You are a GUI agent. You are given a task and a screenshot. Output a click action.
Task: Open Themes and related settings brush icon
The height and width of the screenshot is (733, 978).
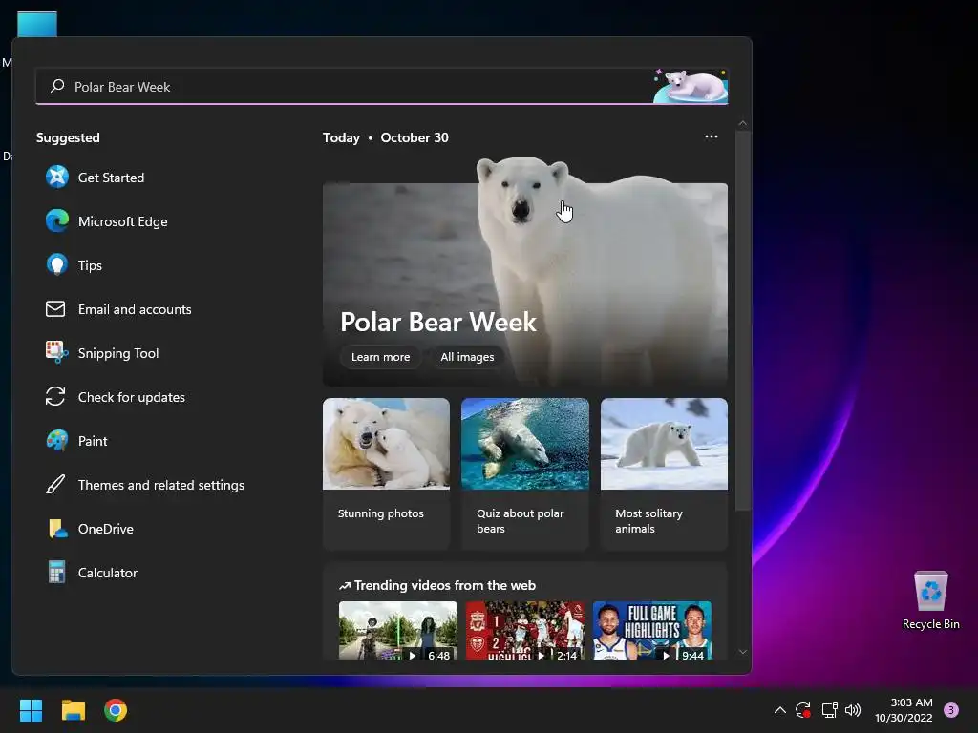pos(55,485)
